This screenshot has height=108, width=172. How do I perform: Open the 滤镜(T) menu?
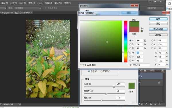click(32, 3)
